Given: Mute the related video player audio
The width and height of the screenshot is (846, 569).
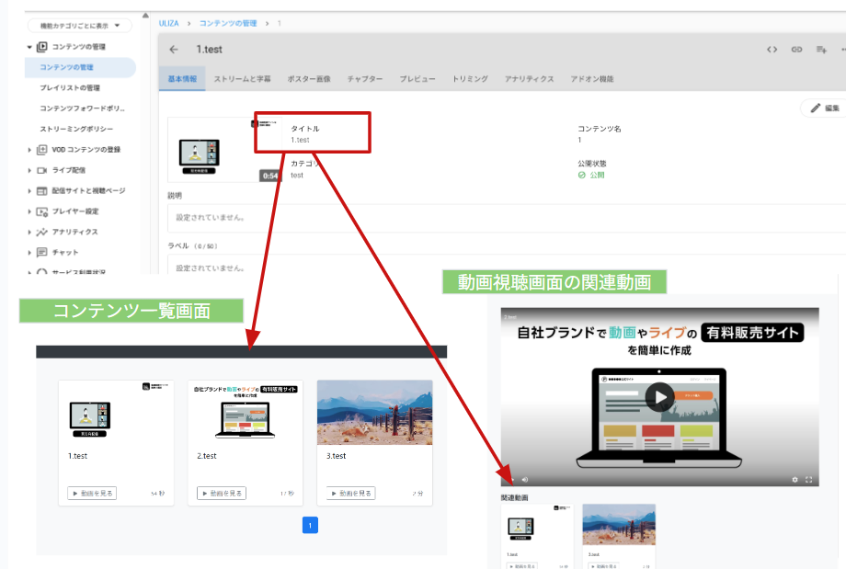Looking at the screenshot, I should (x=524, y=479).
